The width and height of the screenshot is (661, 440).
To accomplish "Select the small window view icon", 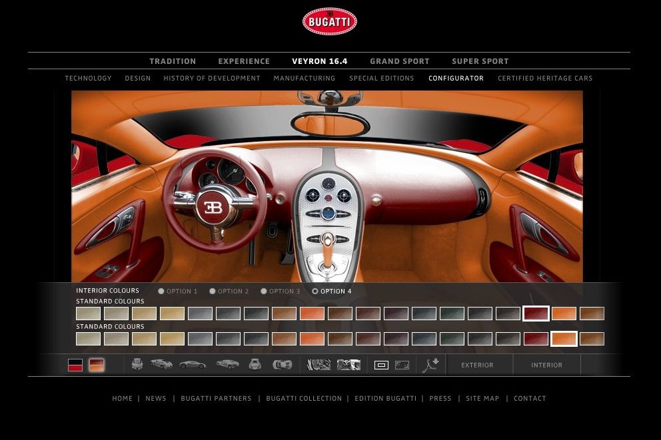I will [x=381, y=365].
